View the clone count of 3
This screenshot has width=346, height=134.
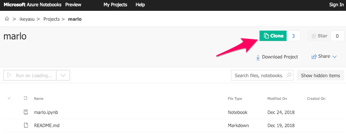click(293, 36)
